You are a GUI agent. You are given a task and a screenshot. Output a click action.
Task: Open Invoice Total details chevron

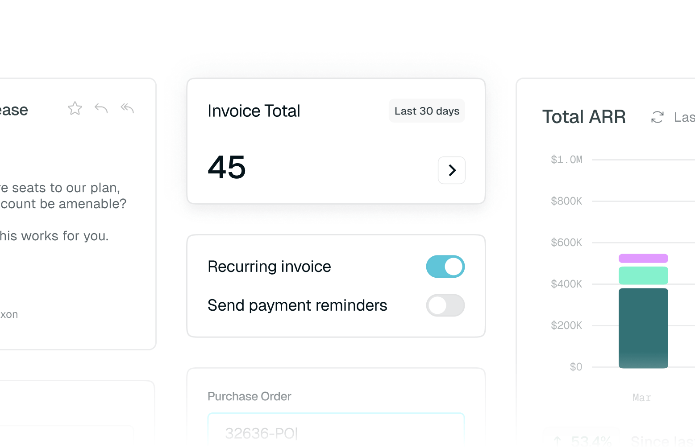tap(452, 170)
